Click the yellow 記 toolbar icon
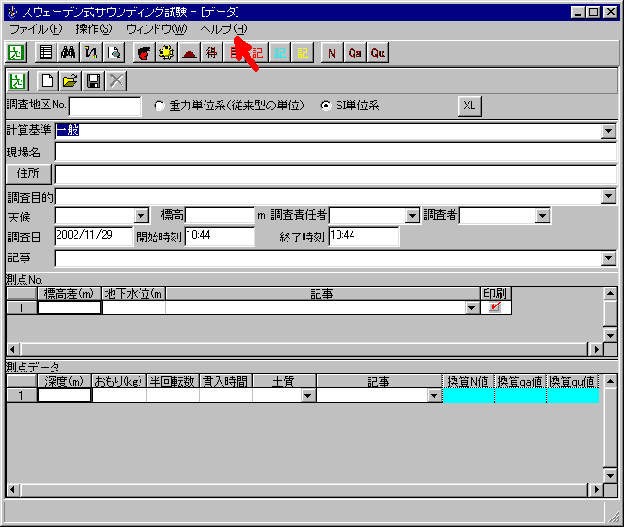The width and height of the screenshot is (624, 527). pos(303,53)
